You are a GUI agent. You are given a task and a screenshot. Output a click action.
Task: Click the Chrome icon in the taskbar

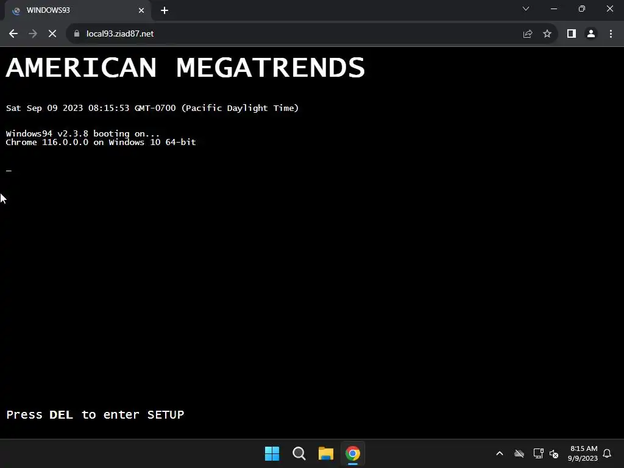[x=353, y=453]
